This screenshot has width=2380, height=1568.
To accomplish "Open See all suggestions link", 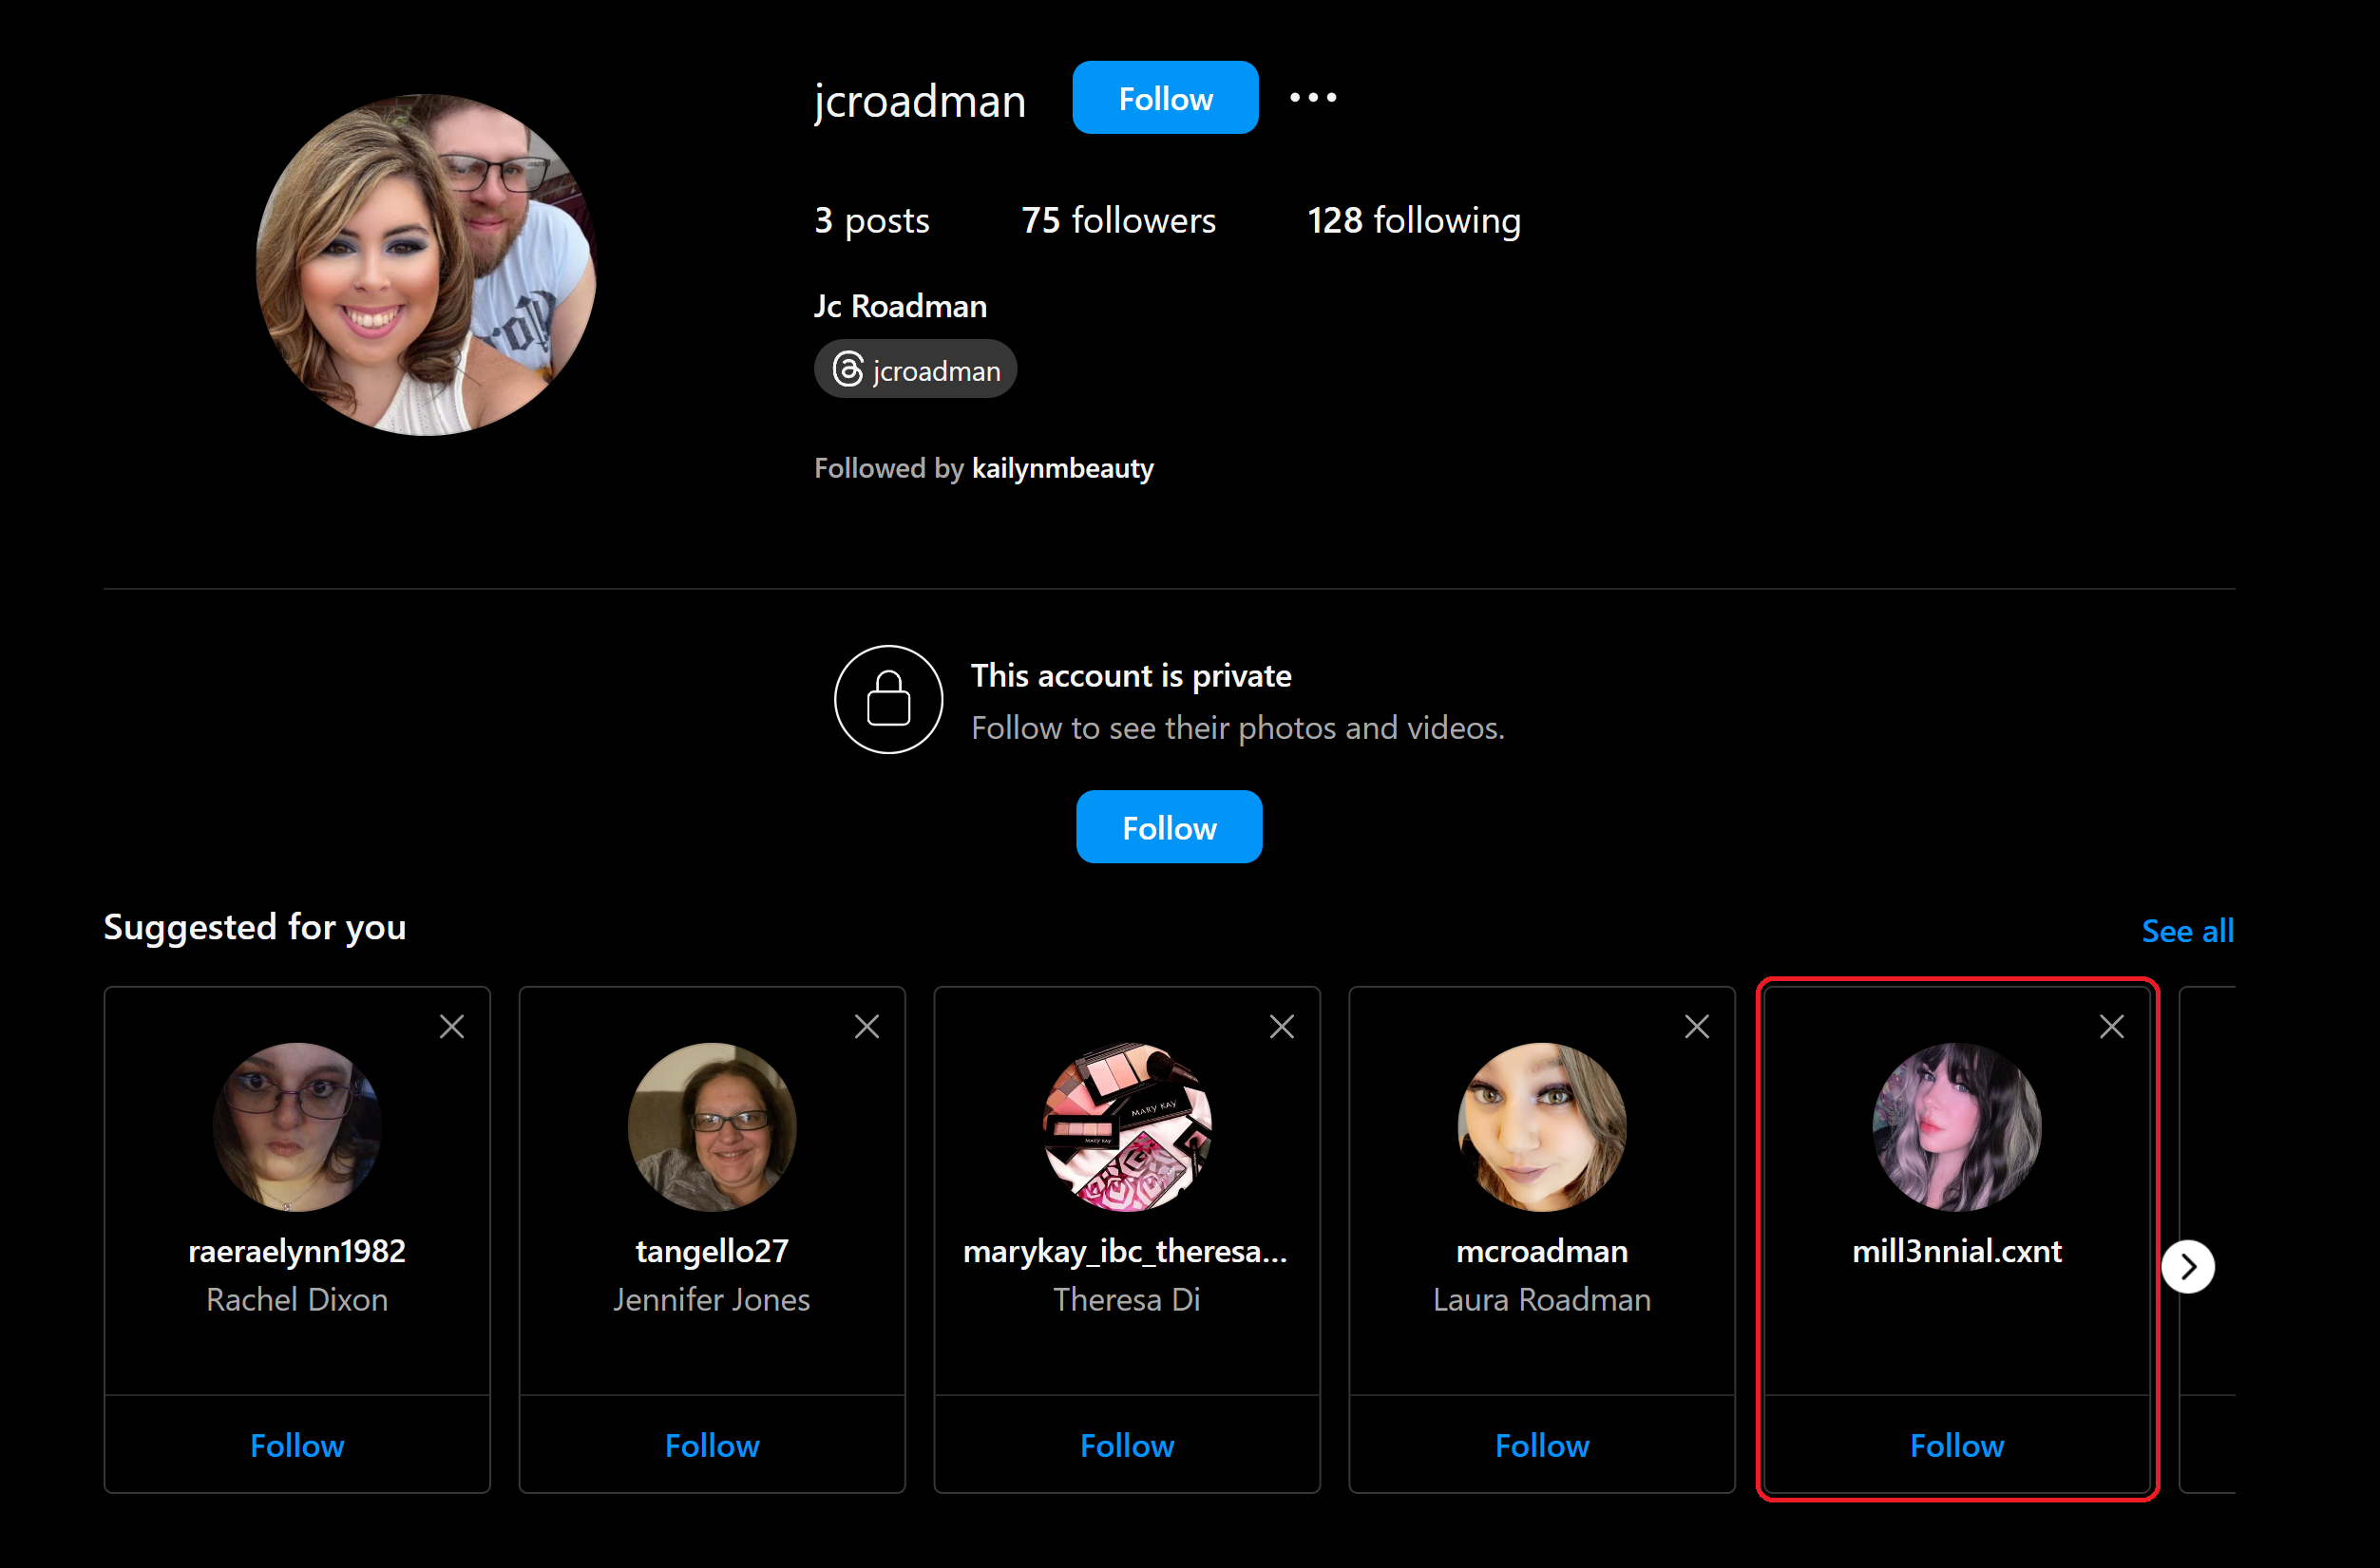I will 2188,930.
